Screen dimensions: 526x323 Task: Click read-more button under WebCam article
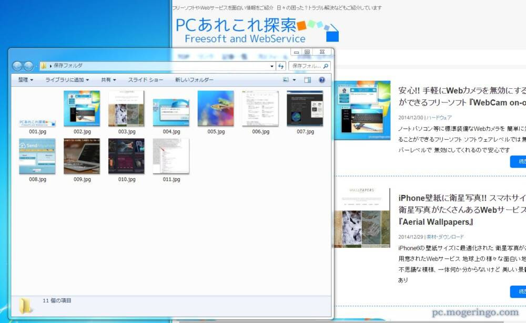point(518,162)
